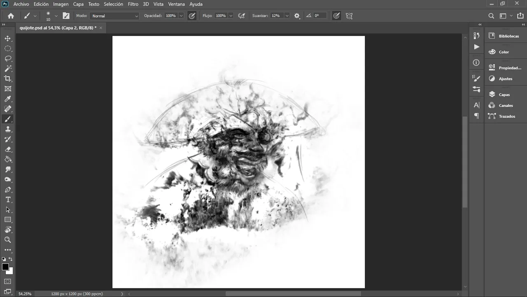
Task: Open the Imagen menu
Action: coord(61,4)
